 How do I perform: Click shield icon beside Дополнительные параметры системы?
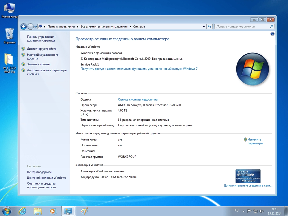point(23,70)
